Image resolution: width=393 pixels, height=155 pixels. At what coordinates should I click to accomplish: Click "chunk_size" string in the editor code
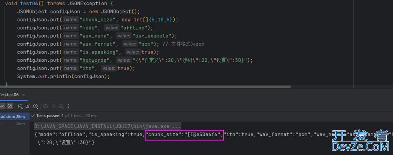point(98,20)
